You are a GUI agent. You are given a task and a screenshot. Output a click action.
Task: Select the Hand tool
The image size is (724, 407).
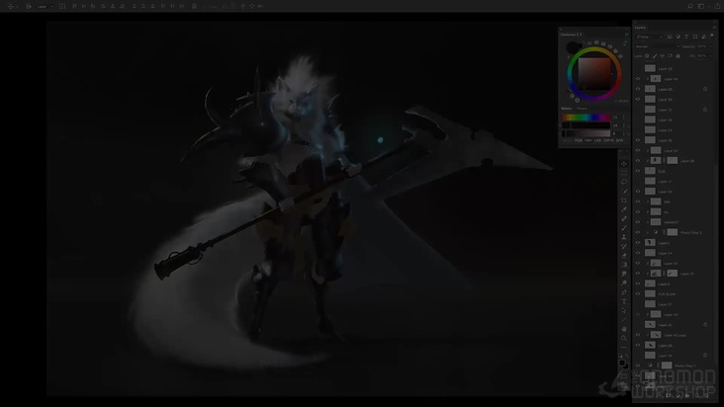(x=624, y=329)
